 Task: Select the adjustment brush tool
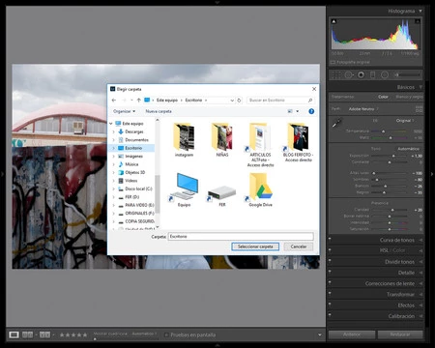click(407, 74)
